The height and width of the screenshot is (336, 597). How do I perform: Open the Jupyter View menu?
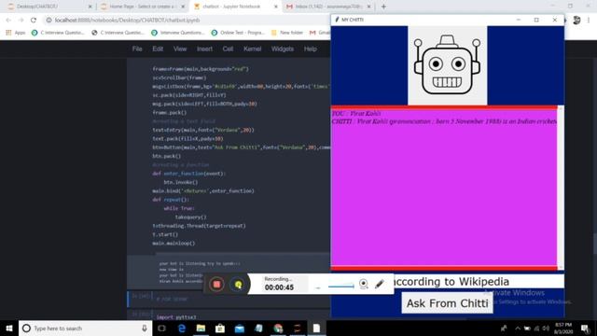coord(180,49)
